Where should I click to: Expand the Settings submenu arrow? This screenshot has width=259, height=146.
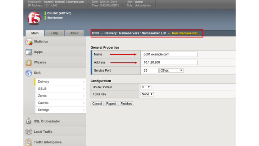84,110
